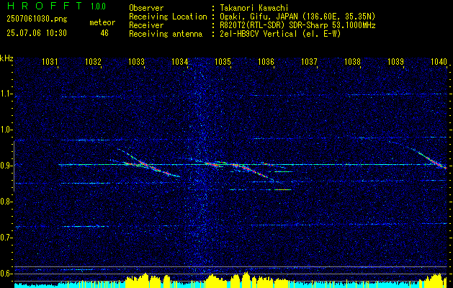This screenshot has width=453, height=288.
Task: Click the 1036 time axis marker
Action: coord(266,61)
